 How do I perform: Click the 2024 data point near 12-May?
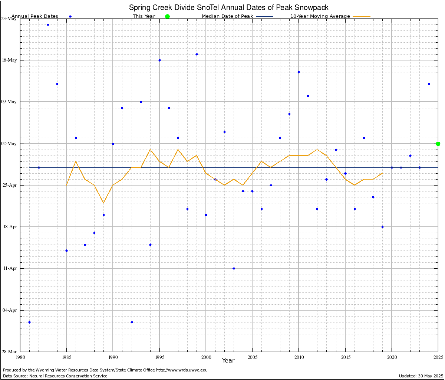[429, 84]
